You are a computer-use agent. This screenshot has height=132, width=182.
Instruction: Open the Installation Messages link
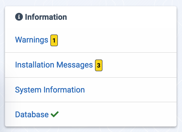pyautogui.click(x=54, y=65)
